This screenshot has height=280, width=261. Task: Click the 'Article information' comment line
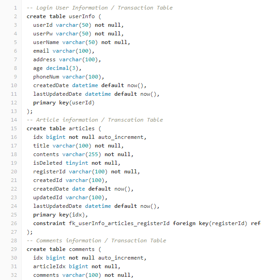[95, 120]
